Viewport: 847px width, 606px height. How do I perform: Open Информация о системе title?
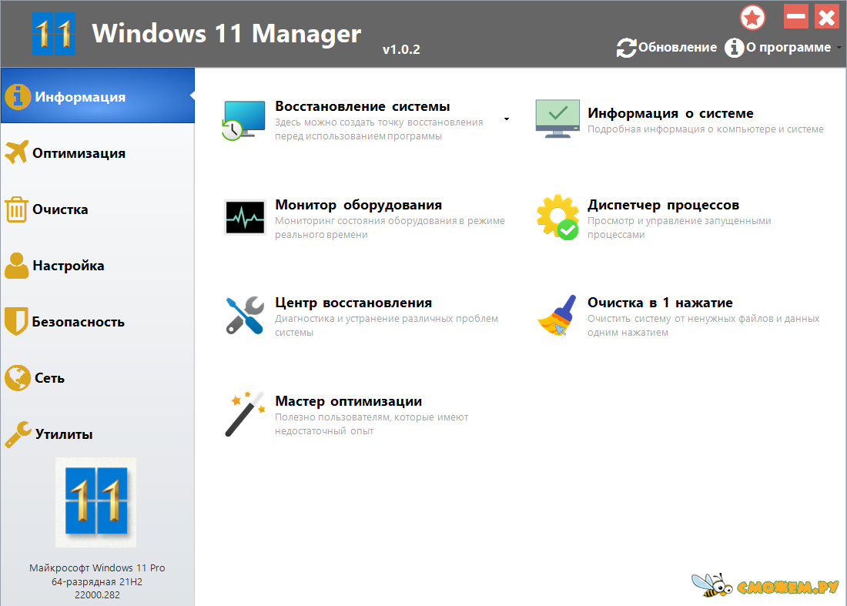coord(671,113)
